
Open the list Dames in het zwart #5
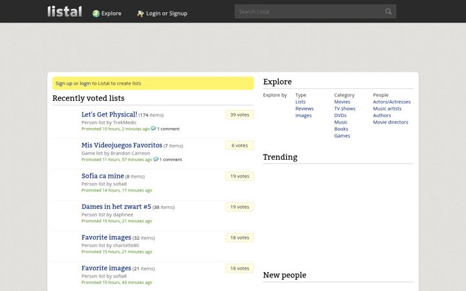[x=116, y=207]
